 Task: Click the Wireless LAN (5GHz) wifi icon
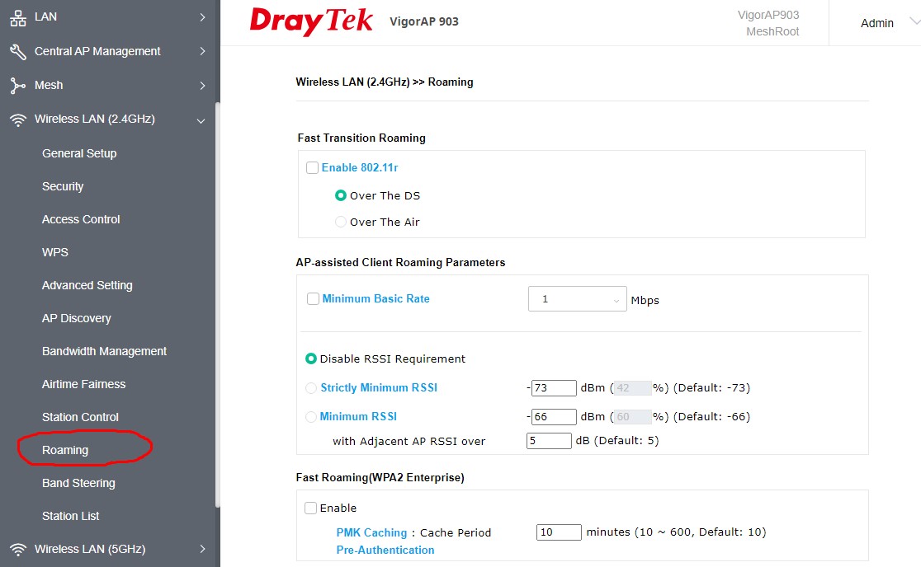(17, 550)
